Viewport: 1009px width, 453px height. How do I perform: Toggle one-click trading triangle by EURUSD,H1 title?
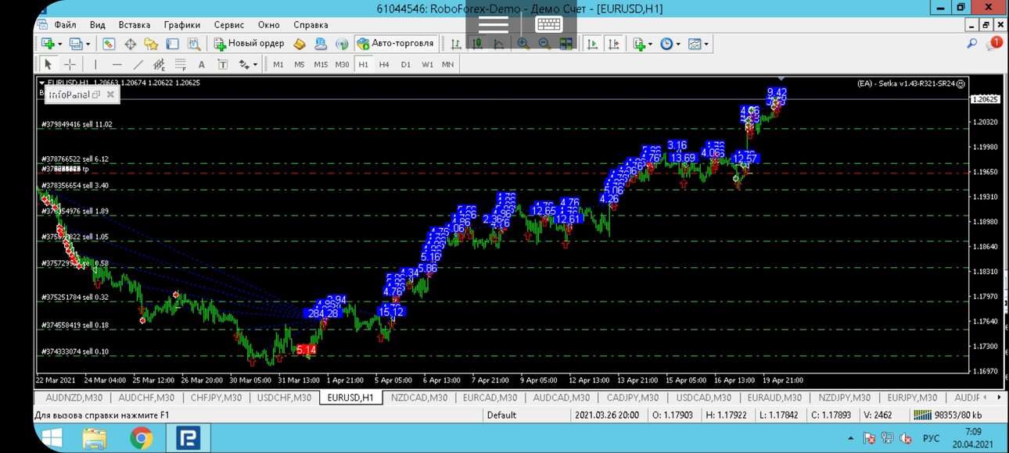(42, 82)
